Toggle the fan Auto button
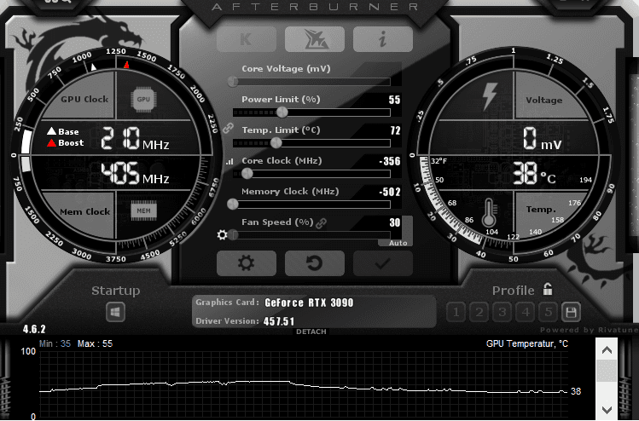 (398, 243)
